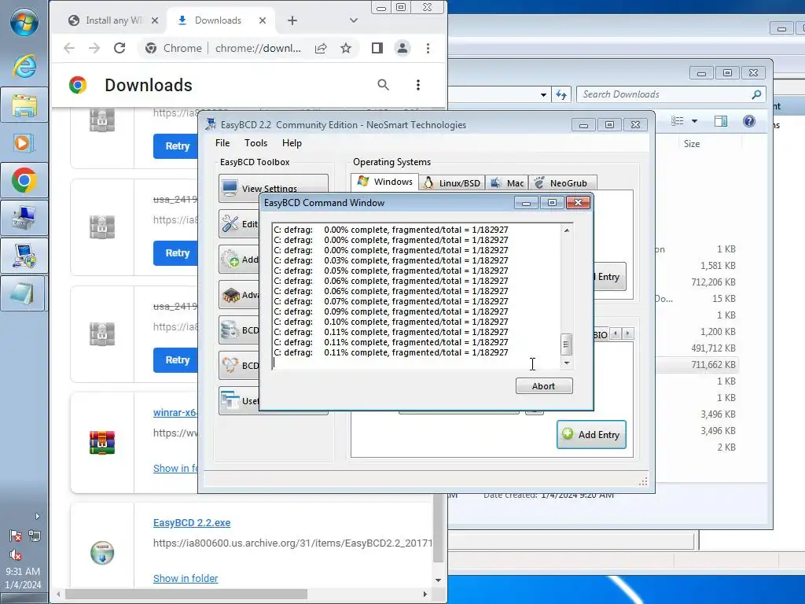
Task: Toggle Chrome side panel icon
Action: 377,48
